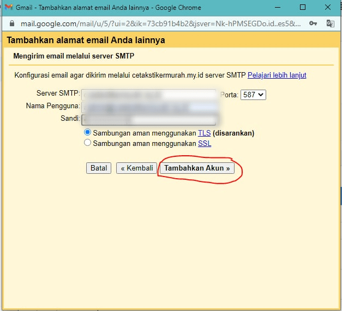This screenshot has width=342, height=311.
Task: Click Tambahkan Akun » button
Action: click(x=197, y=168)
